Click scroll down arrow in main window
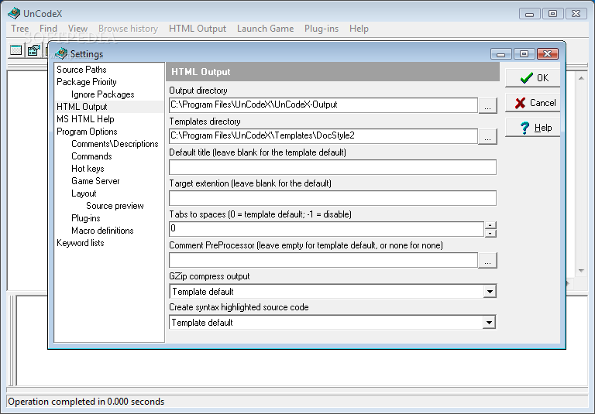 pyautogui.click(x=581, y=271)
